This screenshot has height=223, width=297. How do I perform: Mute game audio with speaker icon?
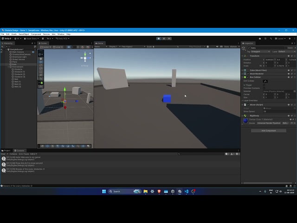pos(217,46)
